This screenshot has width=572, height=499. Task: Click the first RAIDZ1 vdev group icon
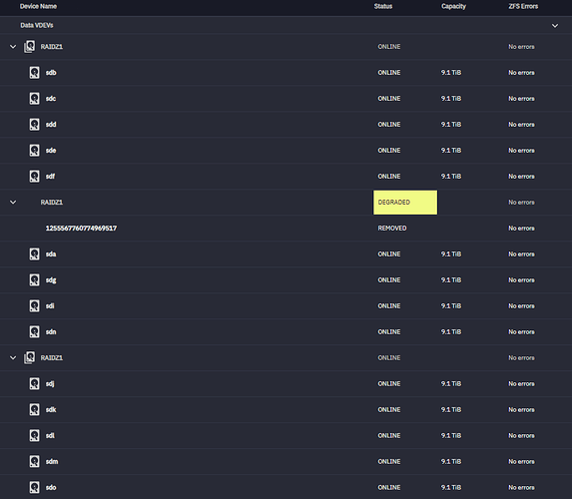coord(30,47)
